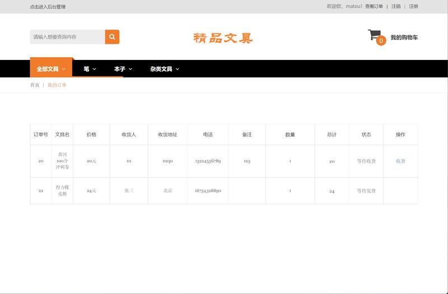Click total 24 cell
The image size is (448, 294).
coord(332,191)
